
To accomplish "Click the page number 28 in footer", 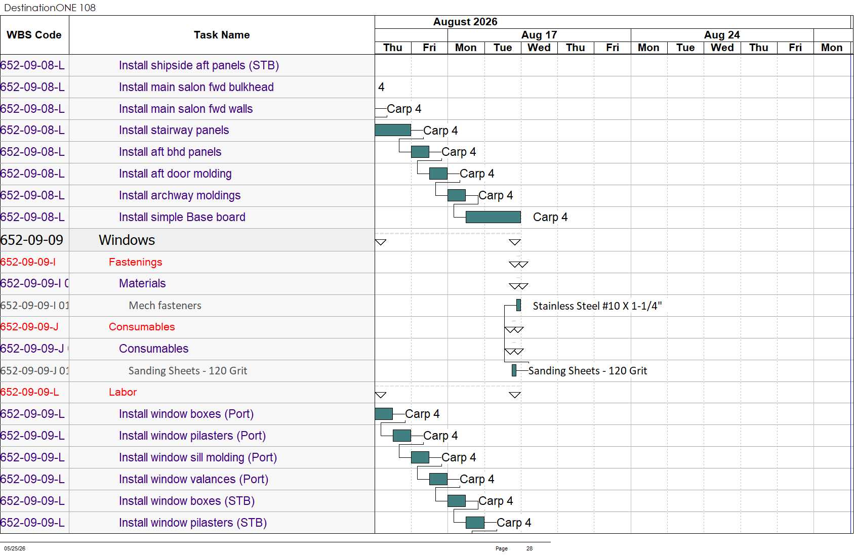I will (x=530, y=548).
